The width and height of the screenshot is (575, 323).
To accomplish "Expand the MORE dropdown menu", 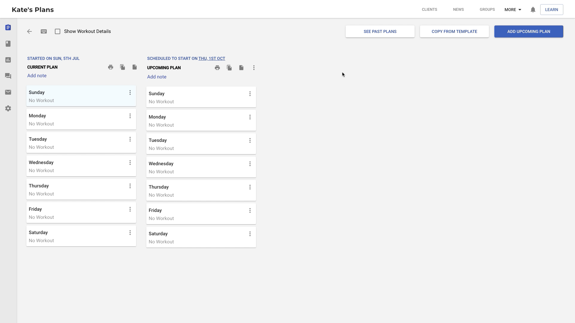I will (x=513, y=10).
